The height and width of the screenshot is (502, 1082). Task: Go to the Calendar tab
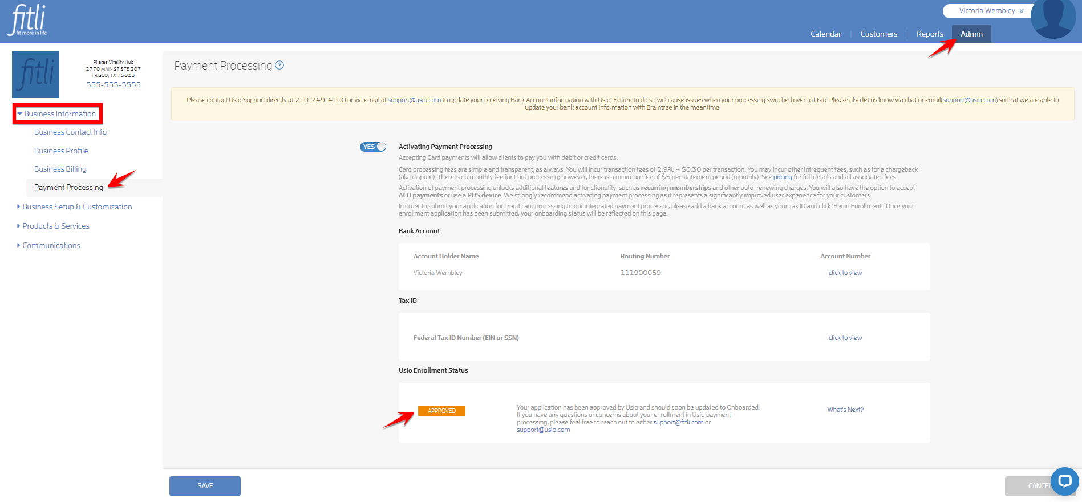click(x=826, y=34)
